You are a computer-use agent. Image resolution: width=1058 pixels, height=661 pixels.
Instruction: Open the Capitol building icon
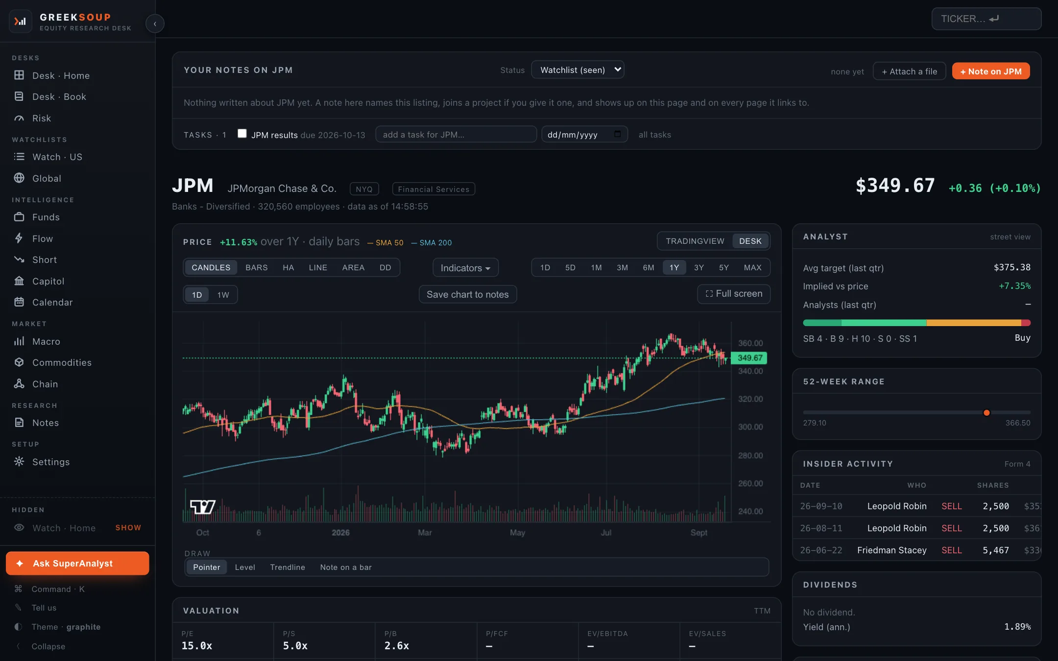click(x=19, y=281)
